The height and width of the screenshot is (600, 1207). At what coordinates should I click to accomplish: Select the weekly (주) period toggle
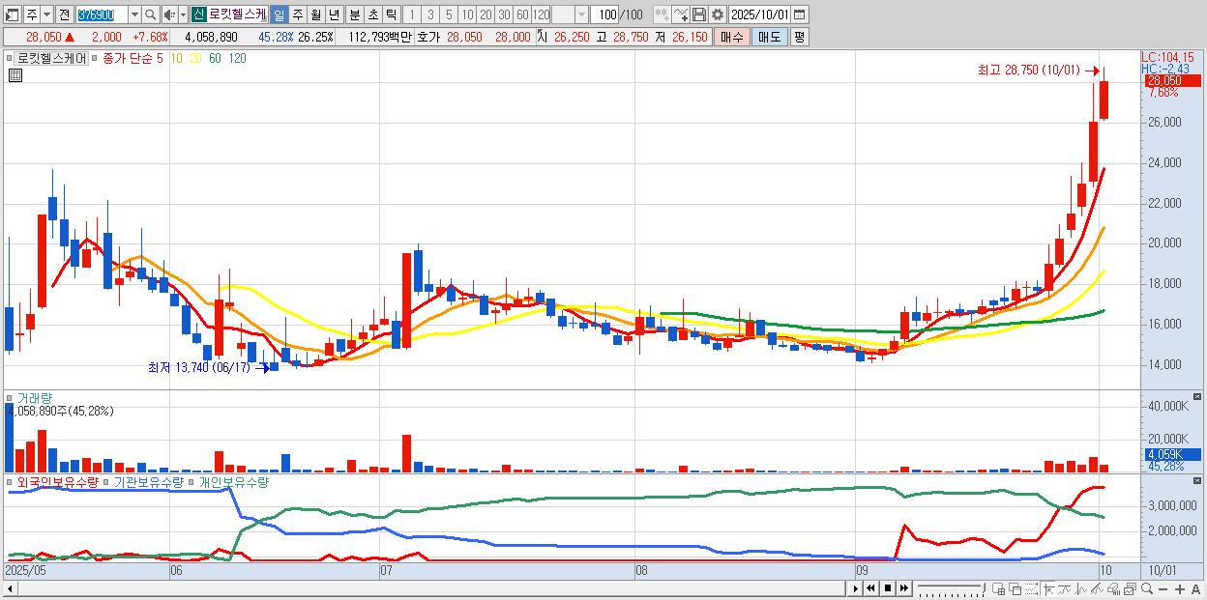(297, 14)
